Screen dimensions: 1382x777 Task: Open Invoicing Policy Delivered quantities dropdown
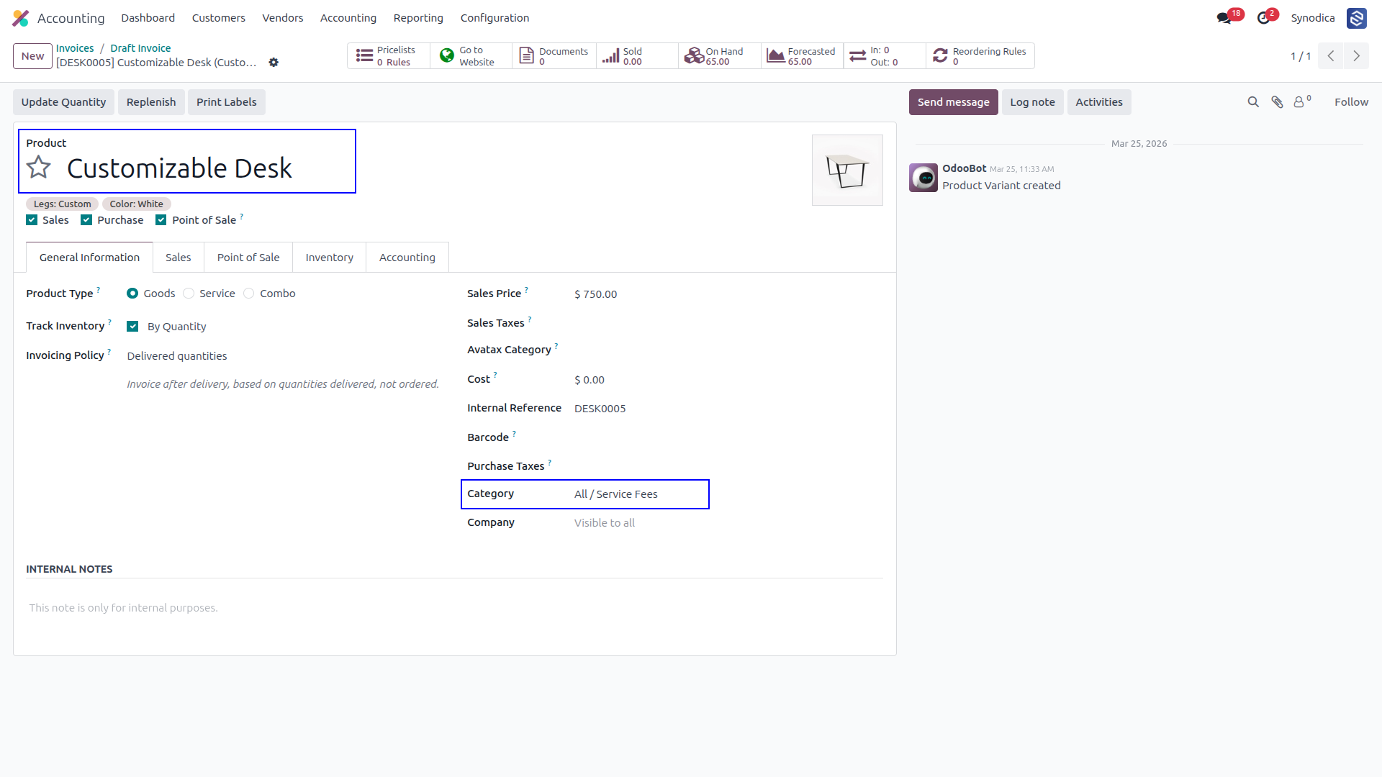click(x=283, y=356)
